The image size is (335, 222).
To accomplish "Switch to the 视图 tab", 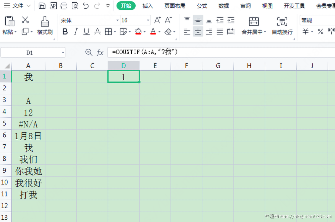I will coord(267,6).
